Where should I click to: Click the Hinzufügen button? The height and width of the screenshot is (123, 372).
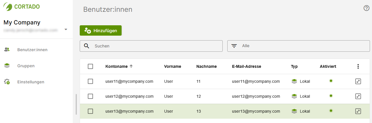point(101,30)
